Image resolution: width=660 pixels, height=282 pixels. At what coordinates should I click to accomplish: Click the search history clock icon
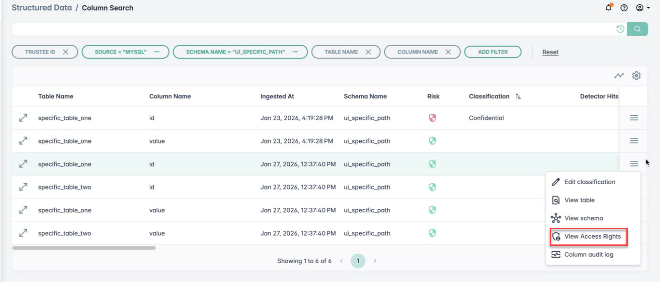(x=620, y=29)
